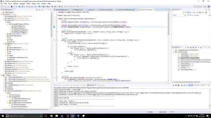The width and height of the screenshot is (211, 118).
Task: Expand the Other Projects node
Action: coord(2,12)
